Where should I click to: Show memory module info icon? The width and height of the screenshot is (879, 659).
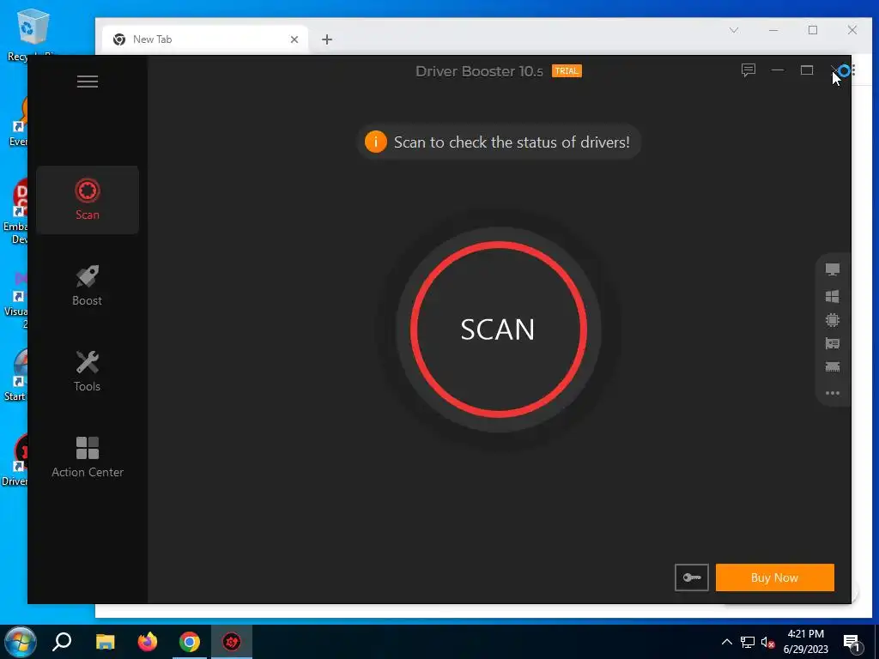pos(833,367)
